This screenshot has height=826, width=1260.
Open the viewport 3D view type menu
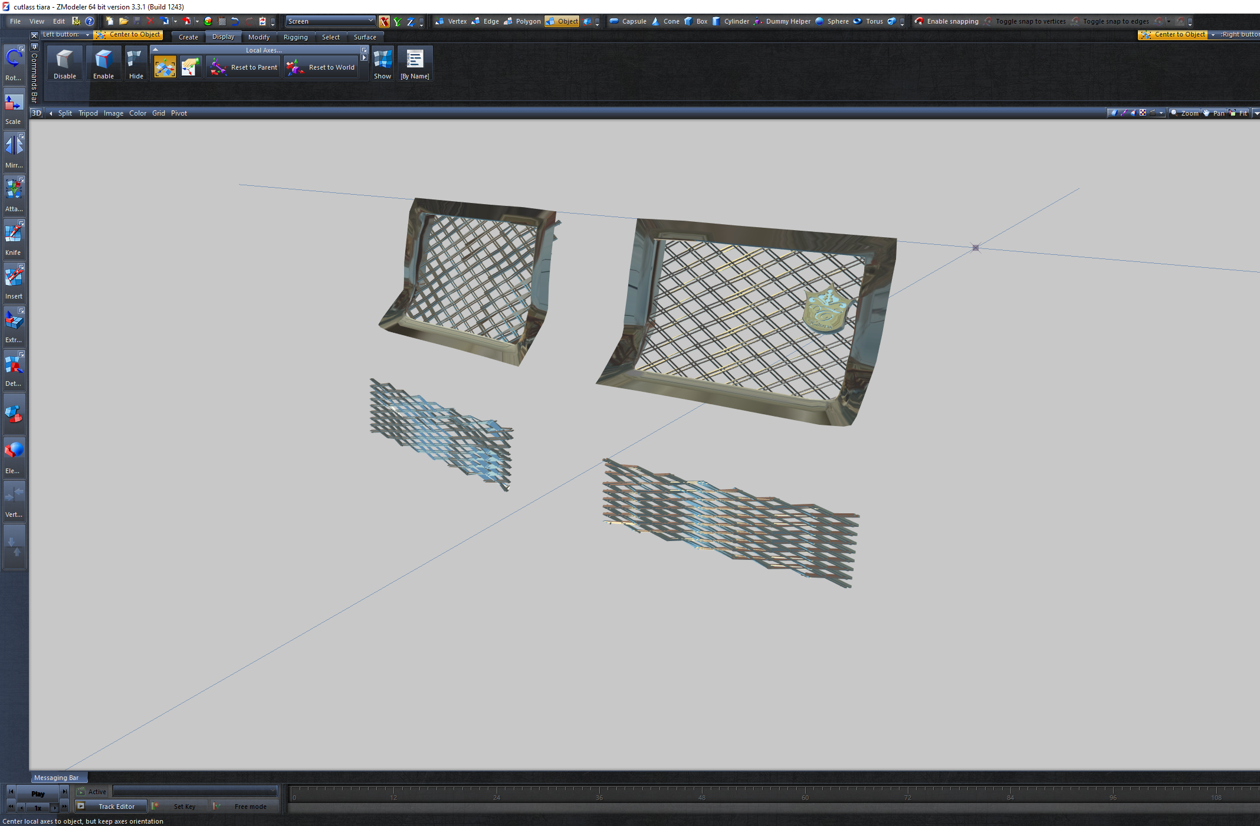tap(37, 113)
